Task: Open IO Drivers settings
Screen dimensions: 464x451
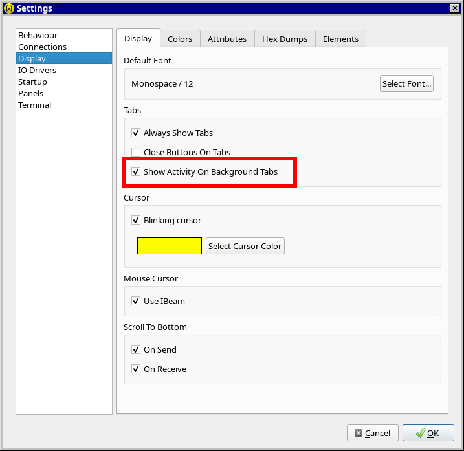Action: click(x=64, y=70)
